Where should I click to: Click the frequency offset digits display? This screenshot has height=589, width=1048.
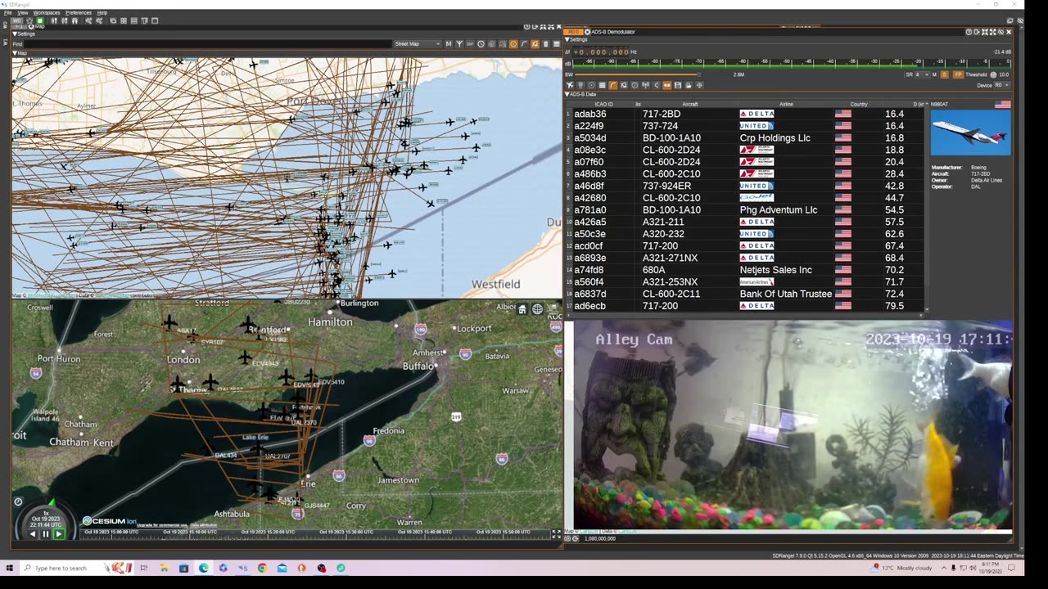click(x=601, y=52)
